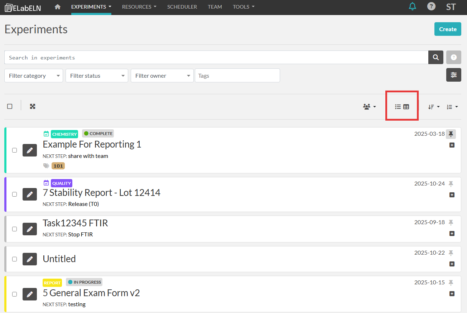Screen dimensions: 467x313
Task: Expand Task12345 FTIR entry with plus icon
Action: pyautogui.click(x=452, y=233)
